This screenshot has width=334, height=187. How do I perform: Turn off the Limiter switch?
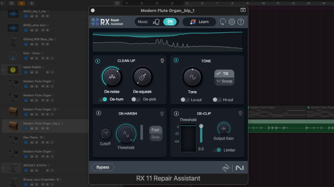217,150
